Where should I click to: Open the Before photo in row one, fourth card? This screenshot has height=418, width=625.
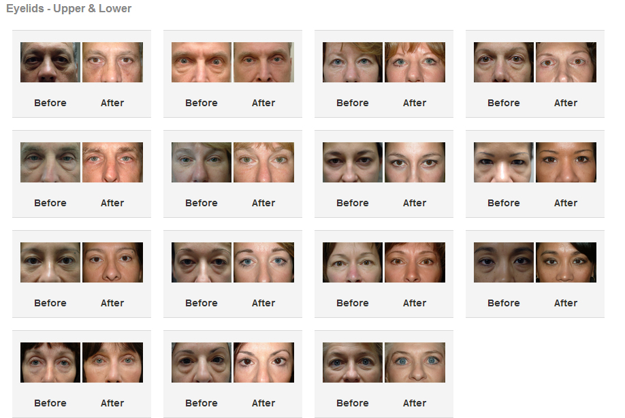point(504,62)
